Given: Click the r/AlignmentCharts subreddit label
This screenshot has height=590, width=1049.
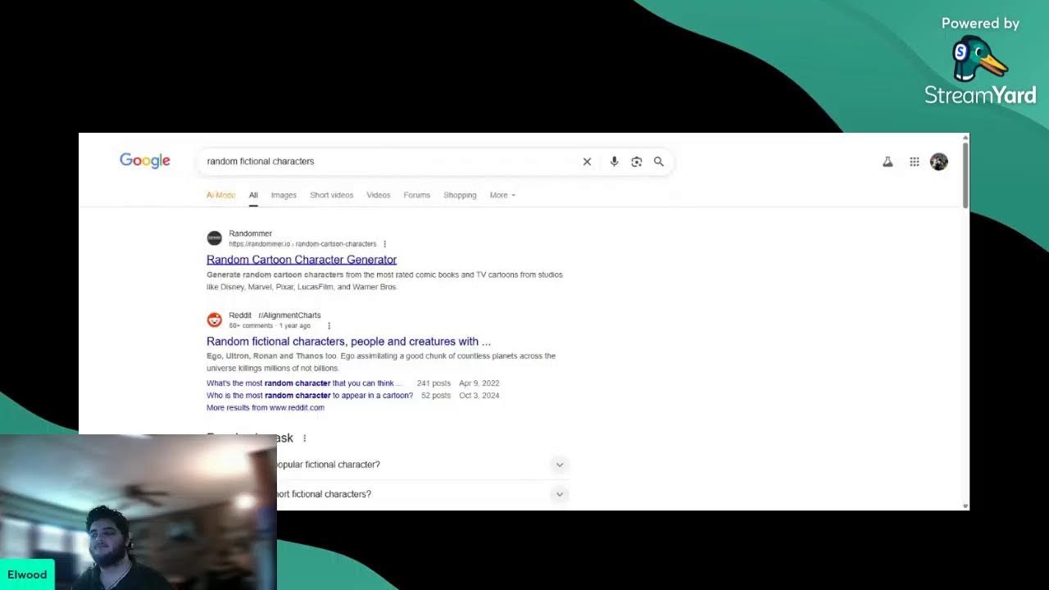Looking at the screenshot, I should coord(289,315).
